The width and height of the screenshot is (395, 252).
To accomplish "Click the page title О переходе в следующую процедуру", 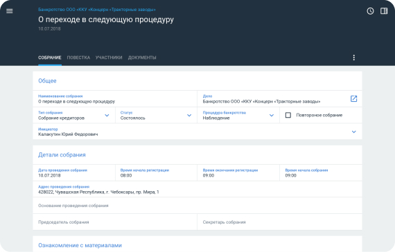I will pyautogui.click(x=106, y=19).
